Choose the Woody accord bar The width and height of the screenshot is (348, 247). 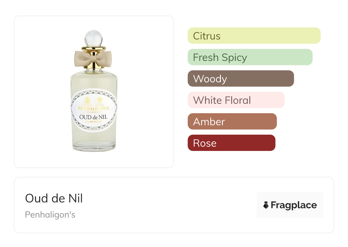(241, 79)
